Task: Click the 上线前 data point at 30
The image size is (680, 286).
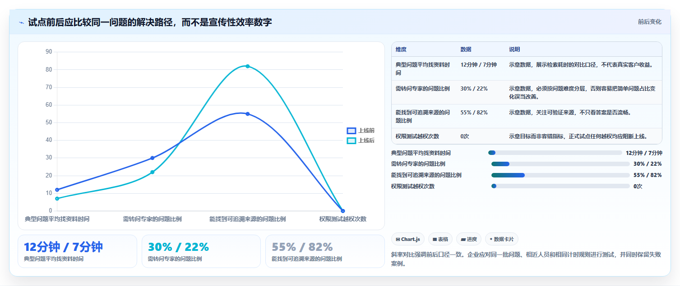Action: (153, 158)
